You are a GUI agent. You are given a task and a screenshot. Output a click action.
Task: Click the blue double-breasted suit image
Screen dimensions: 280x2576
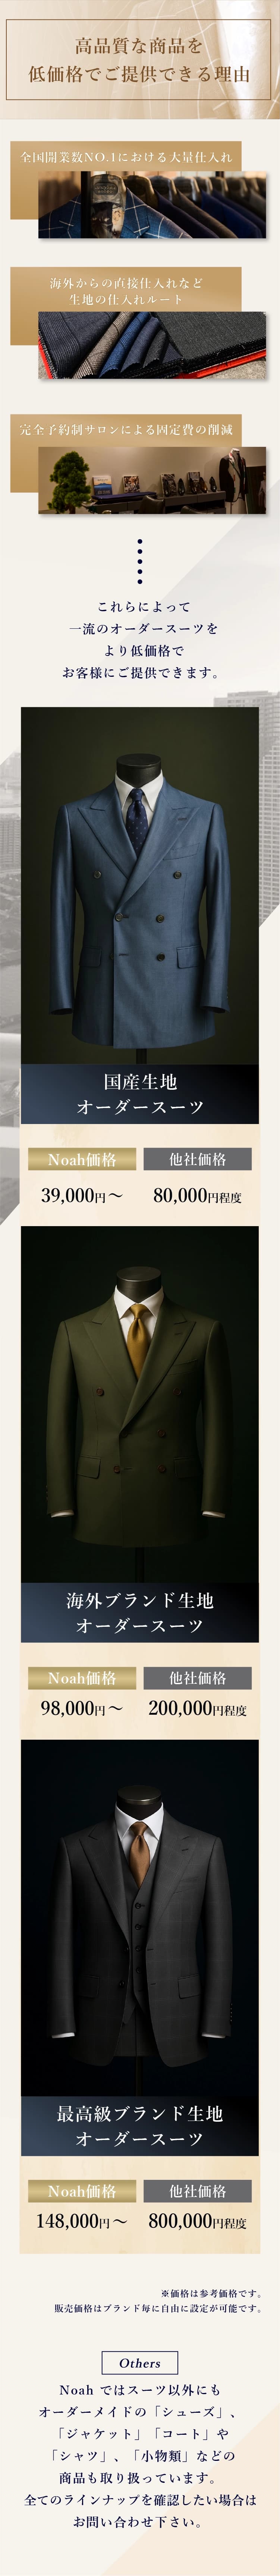pos(140,886)
